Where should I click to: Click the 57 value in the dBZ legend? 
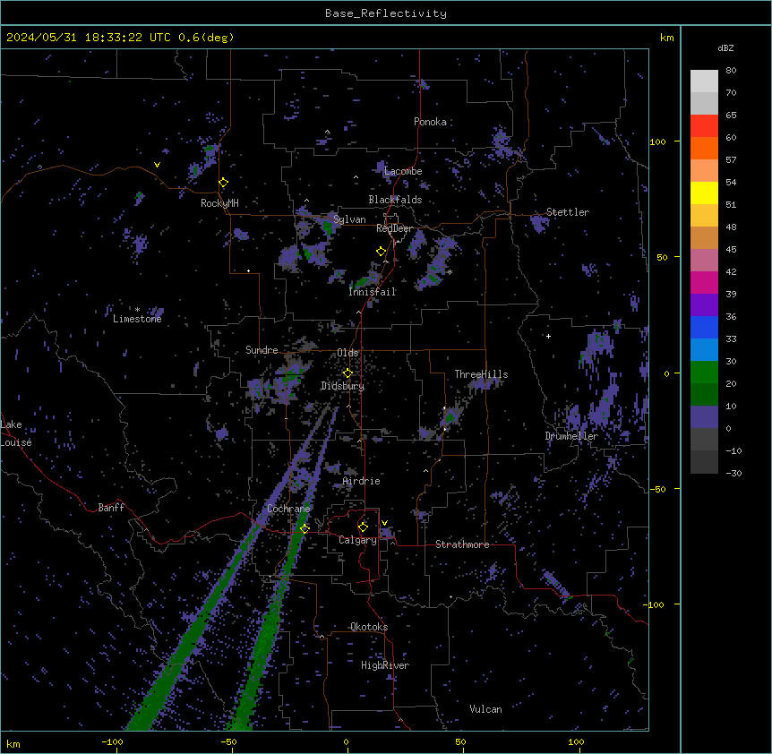point(731,160)
